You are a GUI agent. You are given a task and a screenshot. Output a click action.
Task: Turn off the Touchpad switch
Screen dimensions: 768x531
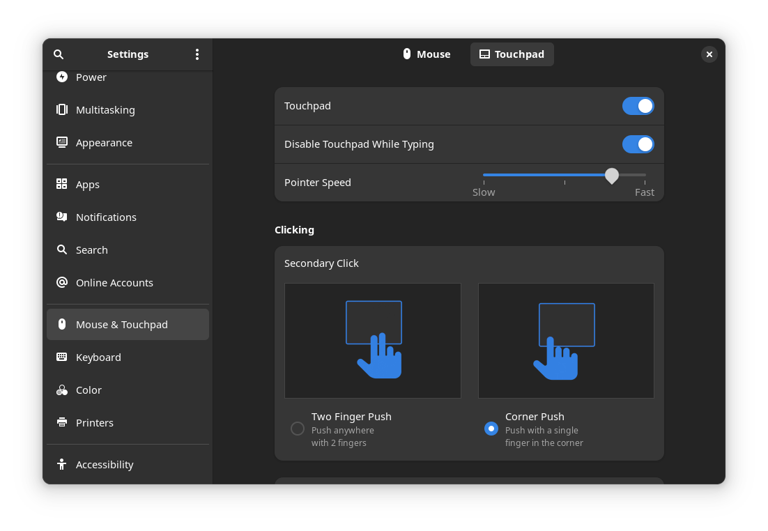coord(638,106)
